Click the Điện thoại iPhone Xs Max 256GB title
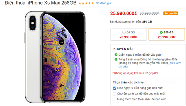The image size is (186, 106). pyautogui.click(x=41, y=3)
